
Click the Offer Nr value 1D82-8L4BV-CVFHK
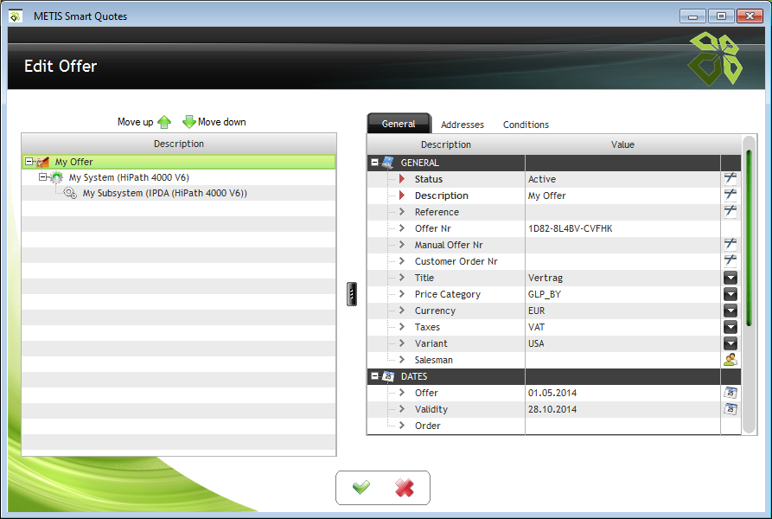point(570,228)
